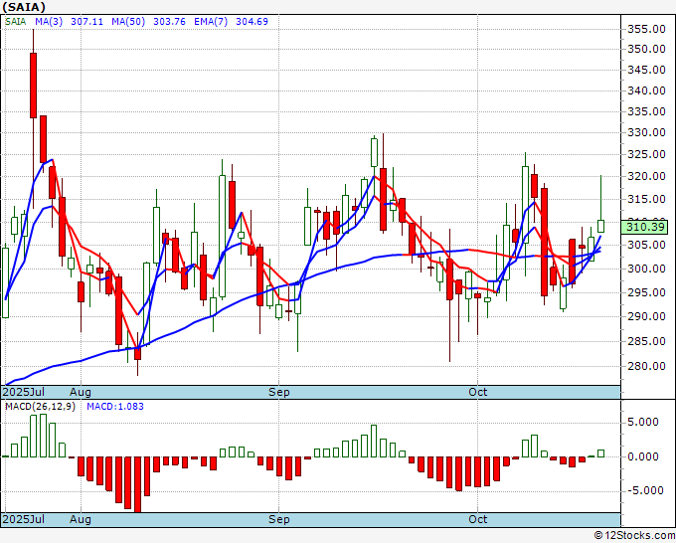Click the 320.00 price axis label
Image resolution: width=676 pixels, height=543 pixels.
[x=646, y=176]
